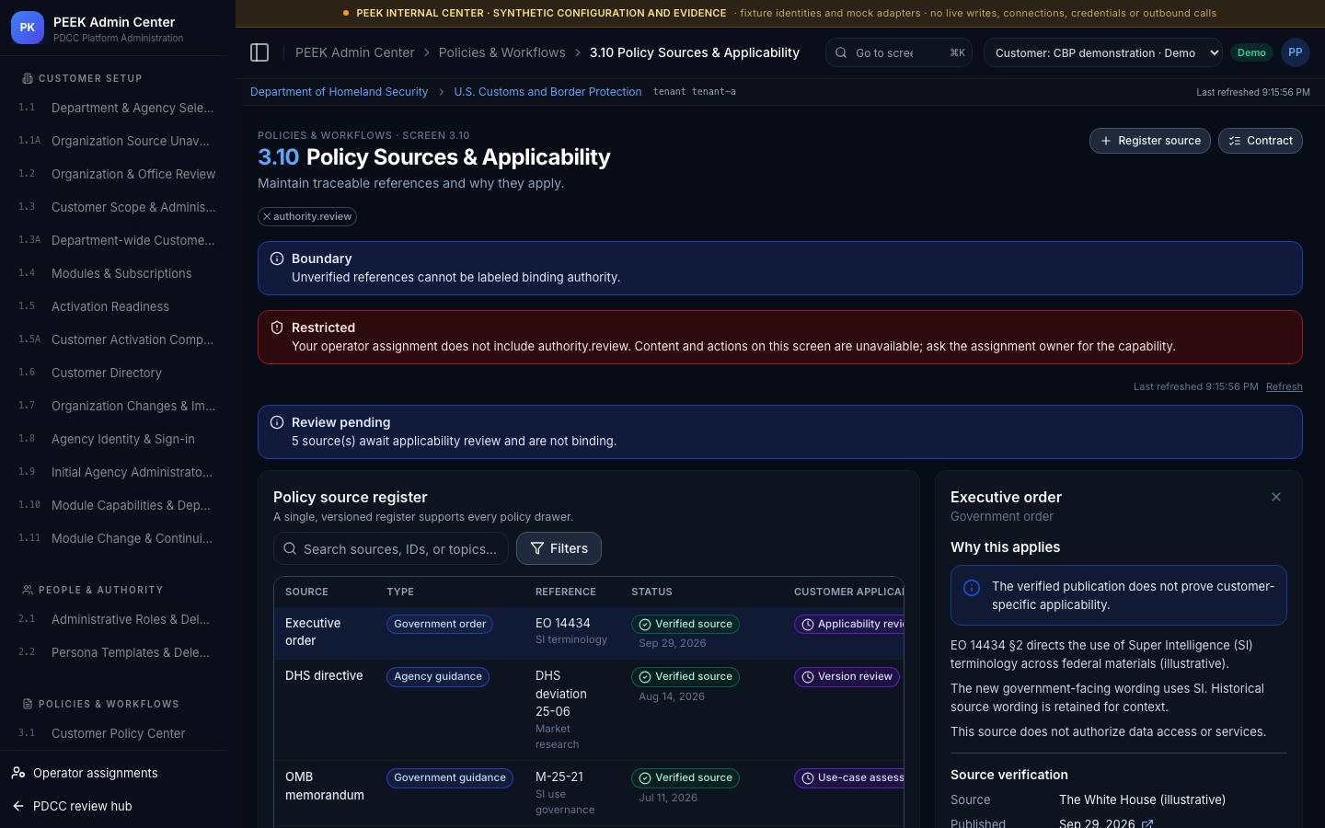The image size is (1325, 828).
Task: Open the Filters button in source register
Action: (x=559, y=548)
